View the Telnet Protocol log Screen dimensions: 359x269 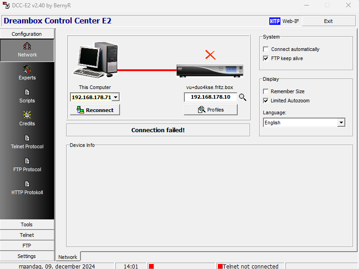tap(27, 142)
